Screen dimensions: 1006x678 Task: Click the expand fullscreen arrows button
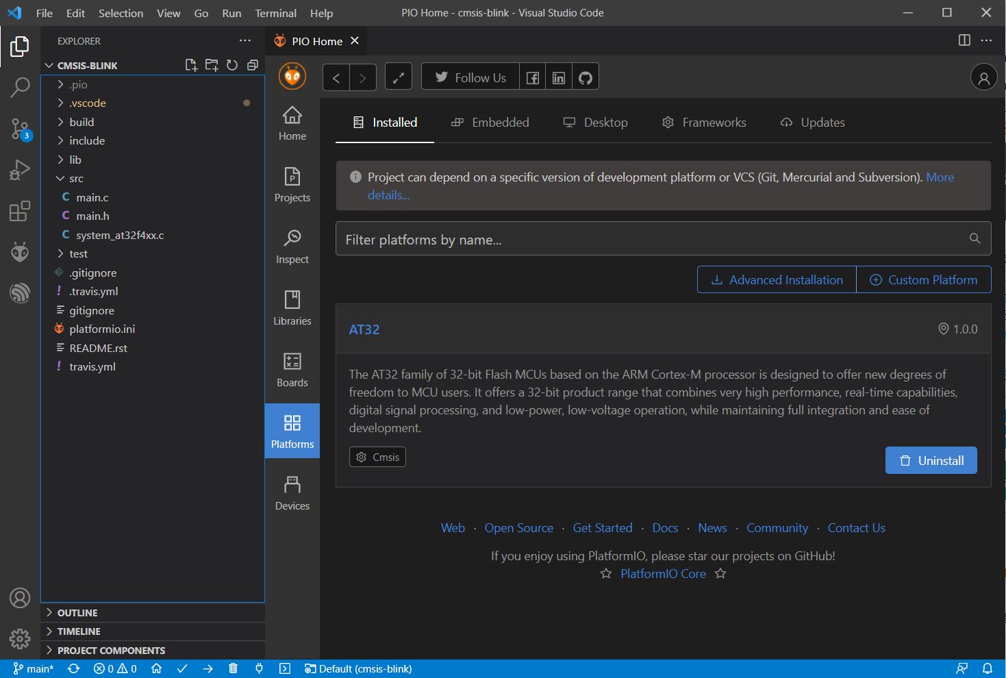[399, 77]
